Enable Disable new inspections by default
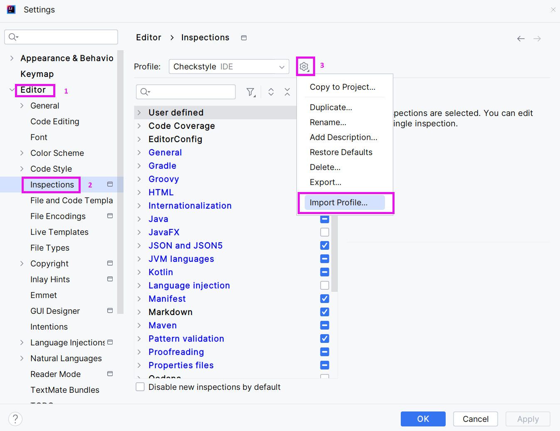This screenshot has width=560, height=431. [x=140, y=387]
